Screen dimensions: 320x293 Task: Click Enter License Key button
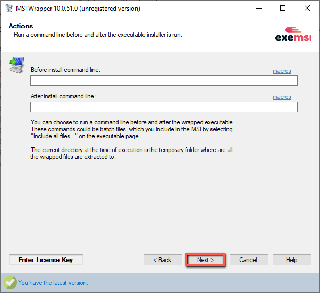coord(46,259)
